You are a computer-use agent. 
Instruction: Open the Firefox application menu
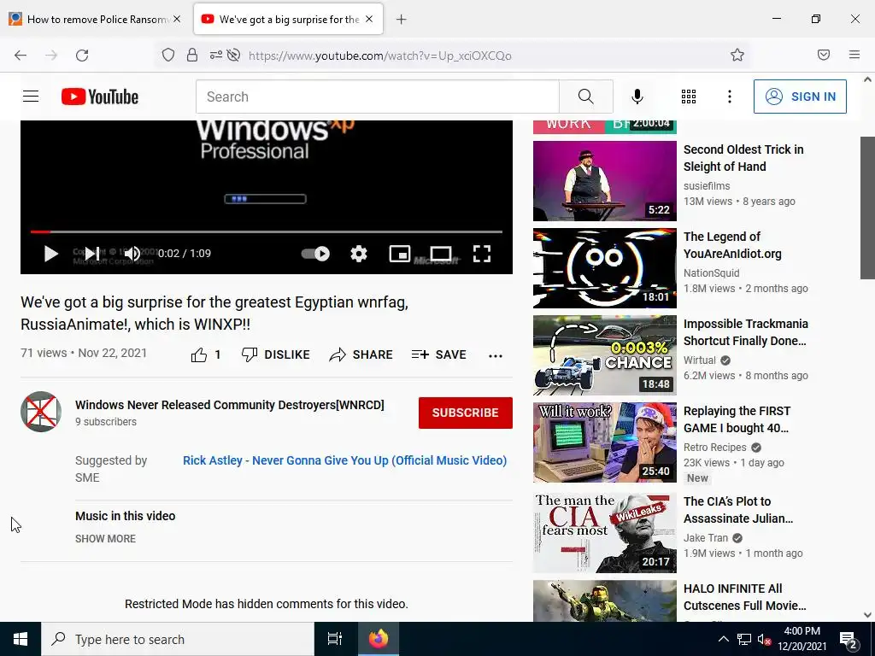pos(854,55)
